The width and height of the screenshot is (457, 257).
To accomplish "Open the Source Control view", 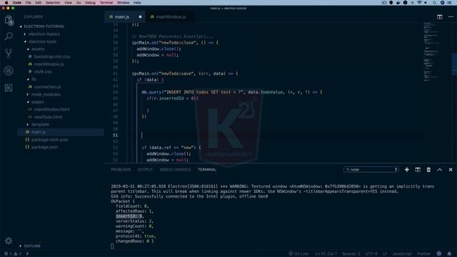I will coord(9,54).
